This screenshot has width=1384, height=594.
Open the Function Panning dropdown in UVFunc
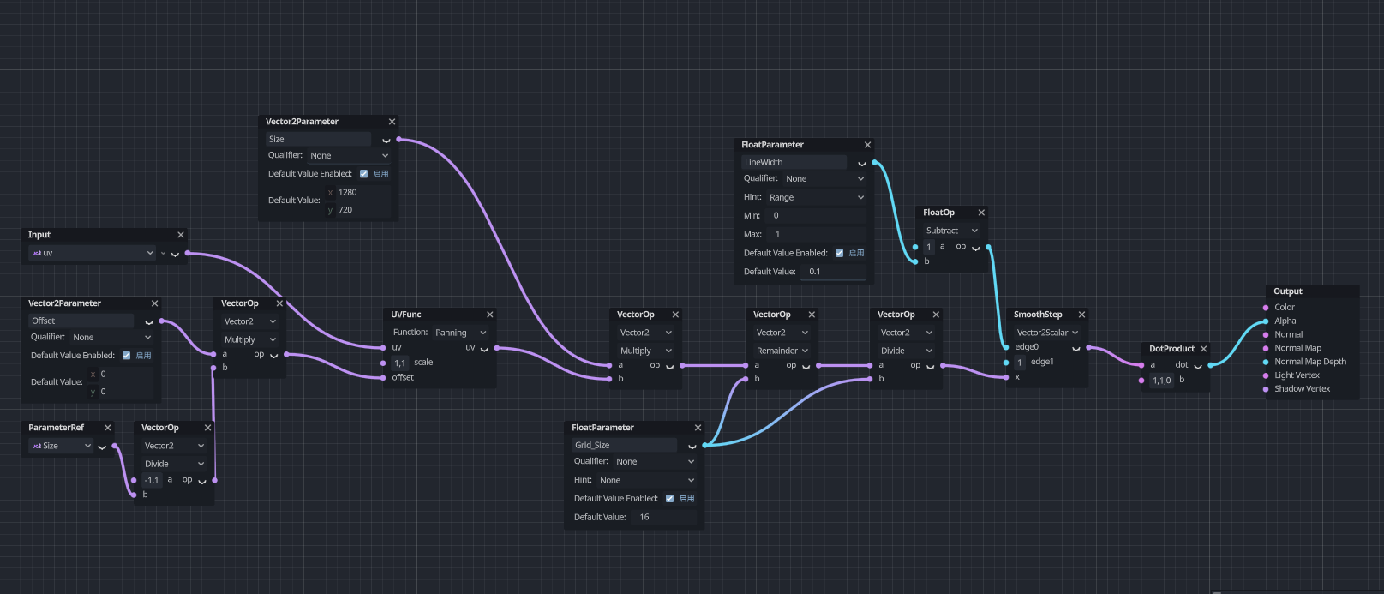click(x=460, y=333)
